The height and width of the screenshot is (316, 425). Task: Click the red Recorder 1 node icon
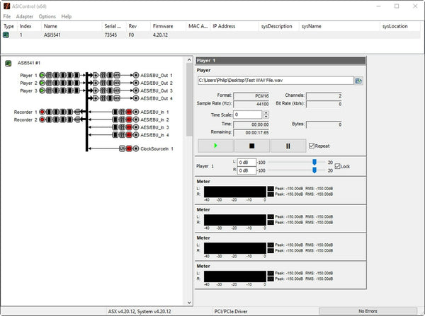click(42, 112)
